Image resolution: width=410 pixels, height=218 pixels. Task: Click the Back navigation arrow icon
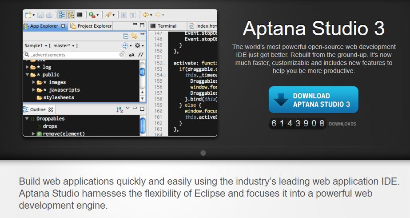click(x=146, y=15)
